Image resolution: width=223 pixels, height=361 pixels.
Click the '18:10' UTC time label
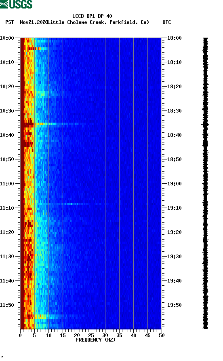174,62
